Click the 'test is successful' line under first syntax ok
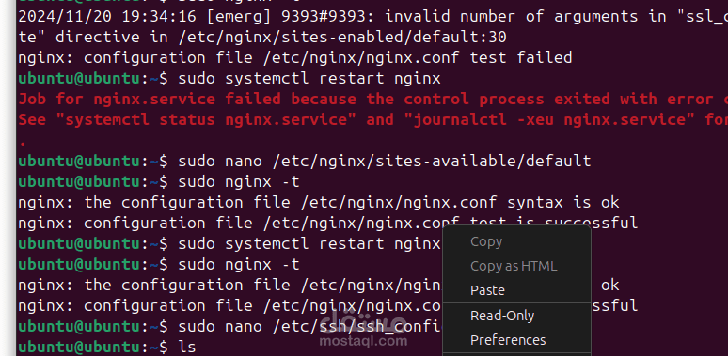The height and width of the screenshot is (356, 728). (327, 224)
